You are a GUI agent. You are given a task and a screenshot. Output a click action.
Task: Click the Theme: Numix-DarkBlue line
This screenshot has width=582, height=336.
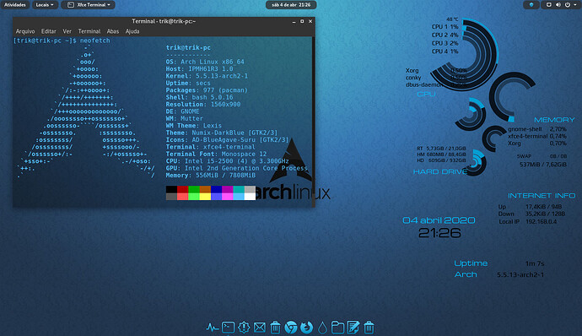222,133
